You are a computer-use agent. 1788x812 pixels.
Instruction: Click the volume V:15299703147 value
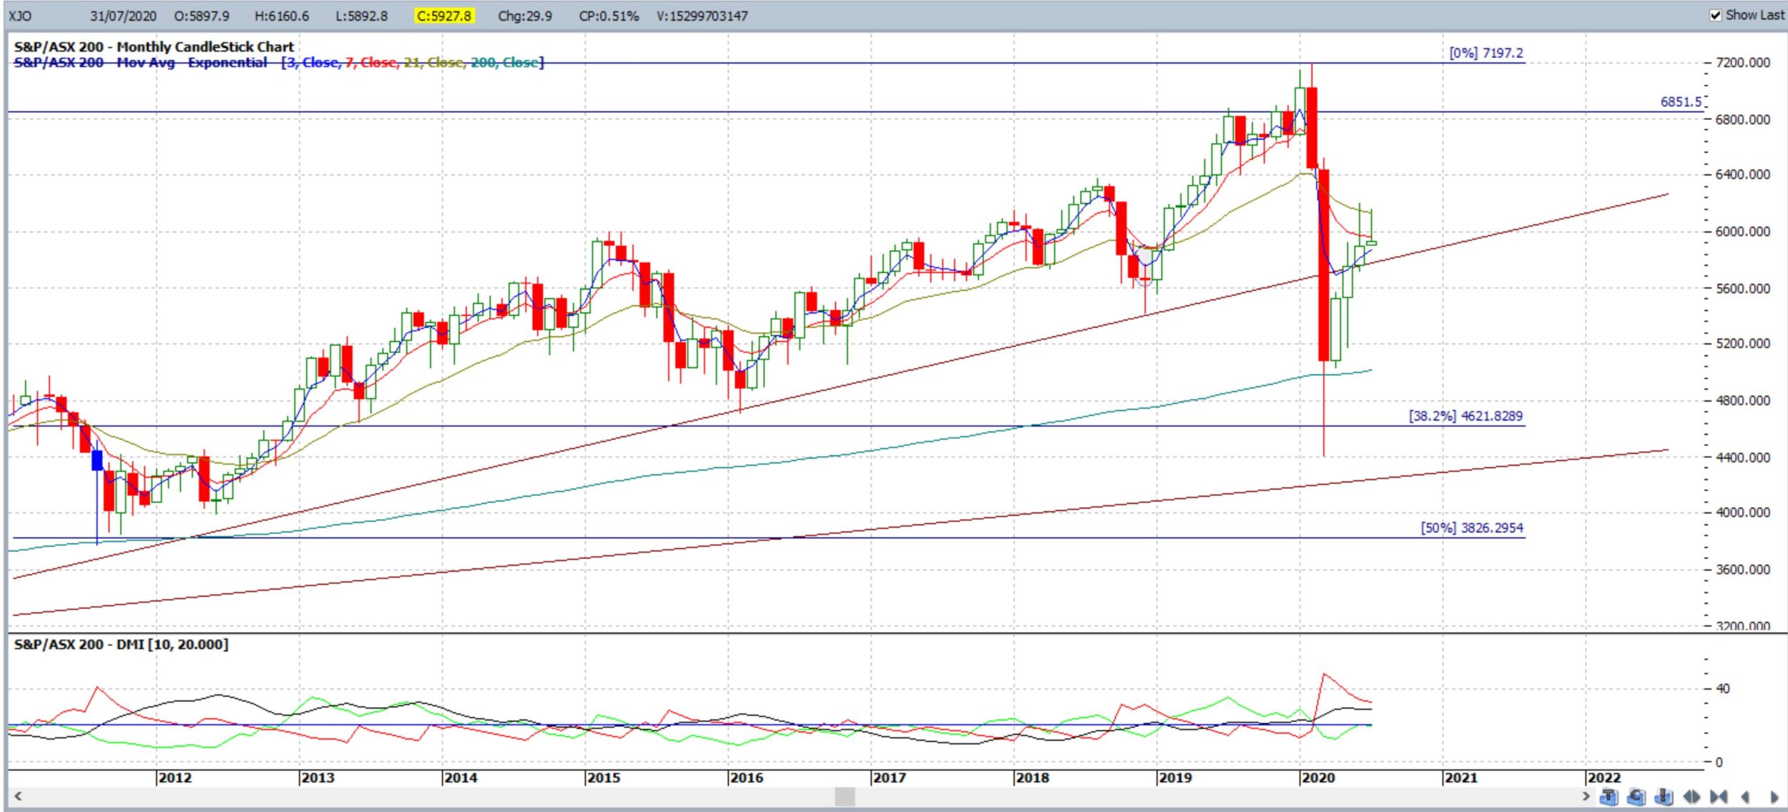pos(702,16)
